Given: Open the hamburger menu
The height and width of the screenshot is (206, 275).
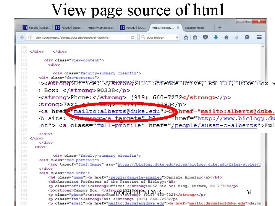Looking at the screenshot, I should click(259, 37).
